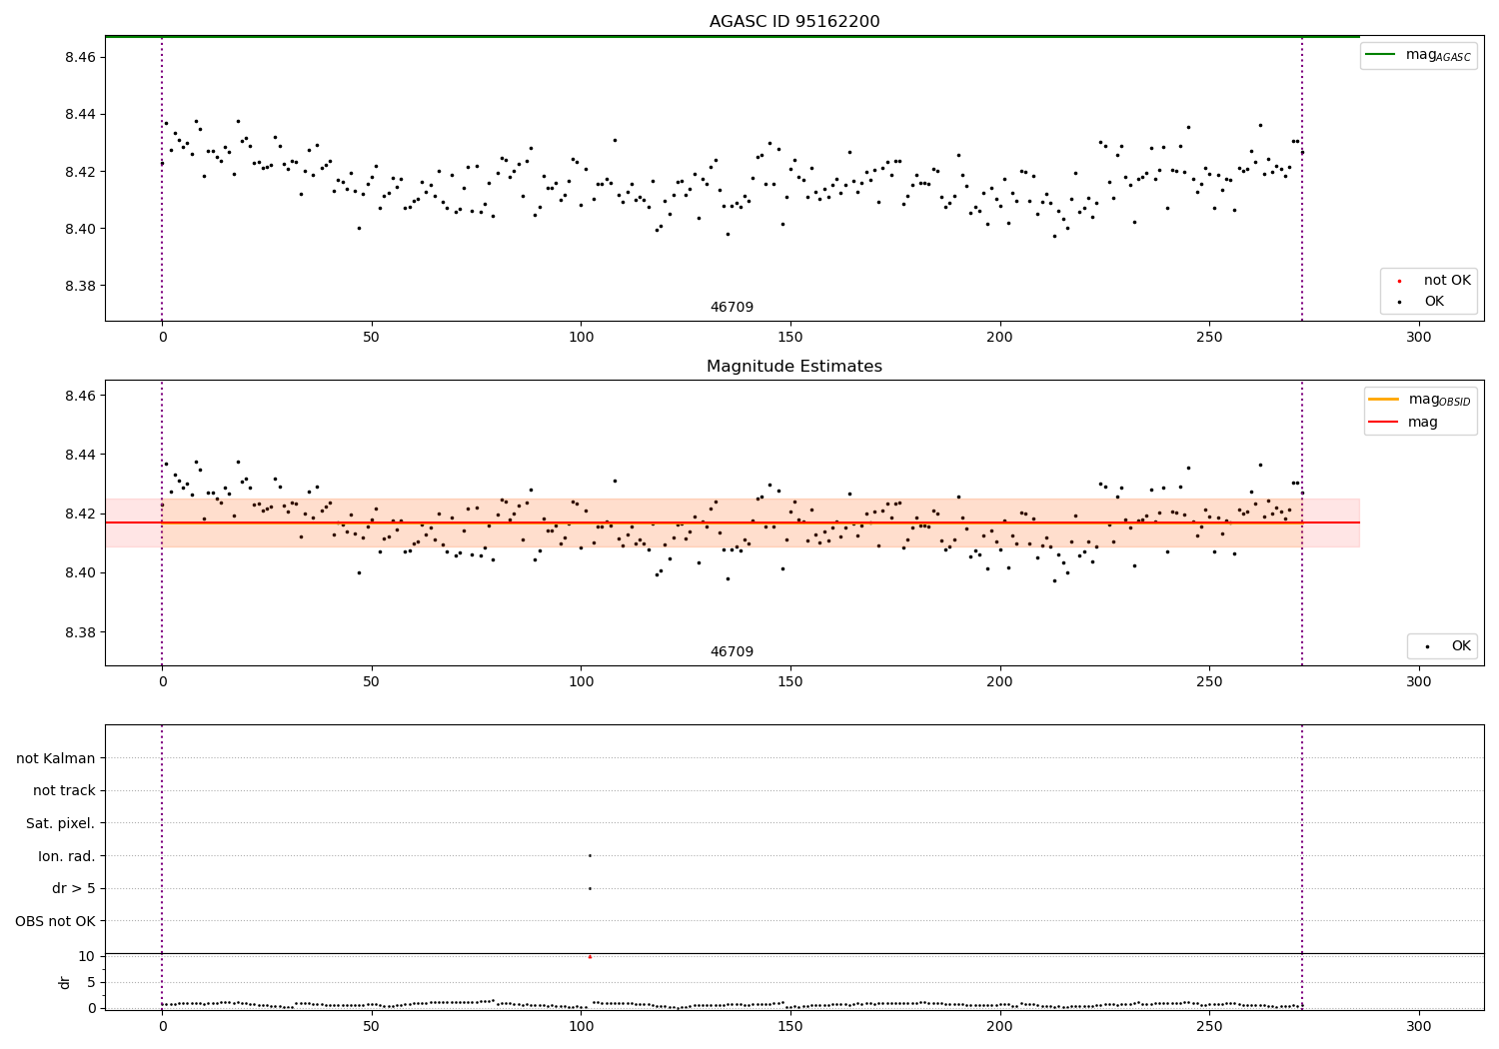The width and height of the screenshot is (1499, 1049).
Task: Click the 8.40 tick label on Magnitude Estimates plot
Action: click(80, 573)
